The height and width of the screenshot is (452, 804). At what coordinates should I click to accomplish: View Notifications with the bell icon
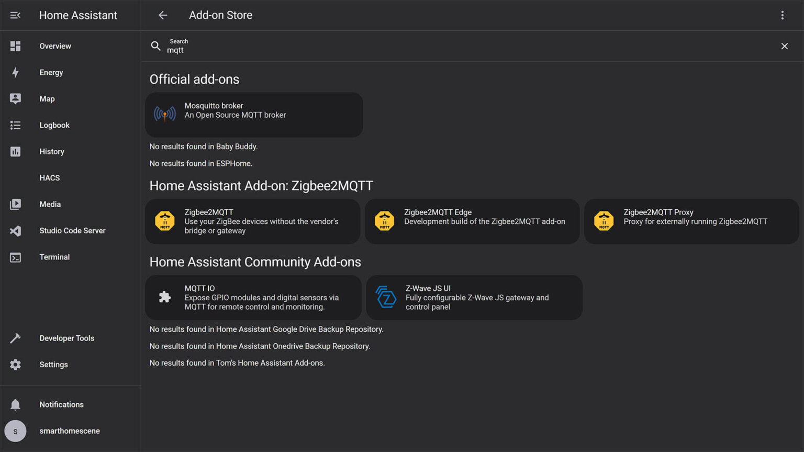(x=15, y=404)
